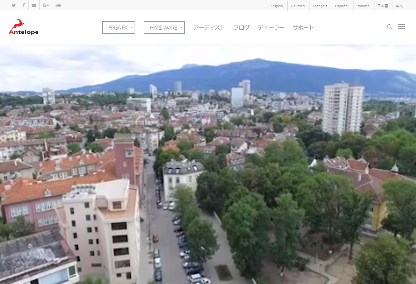Viewport: 416px width, 284px height.
Task: Switch site language to Italiano
Action: pos(363,6)
